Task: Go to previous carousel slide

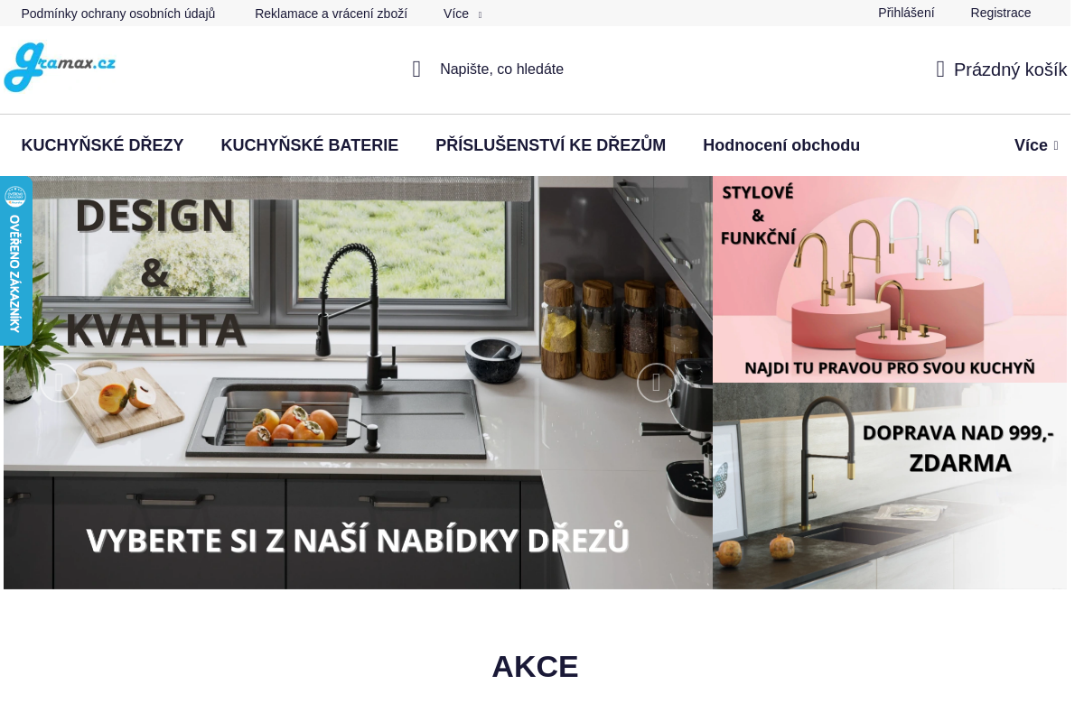Action: 60,383
